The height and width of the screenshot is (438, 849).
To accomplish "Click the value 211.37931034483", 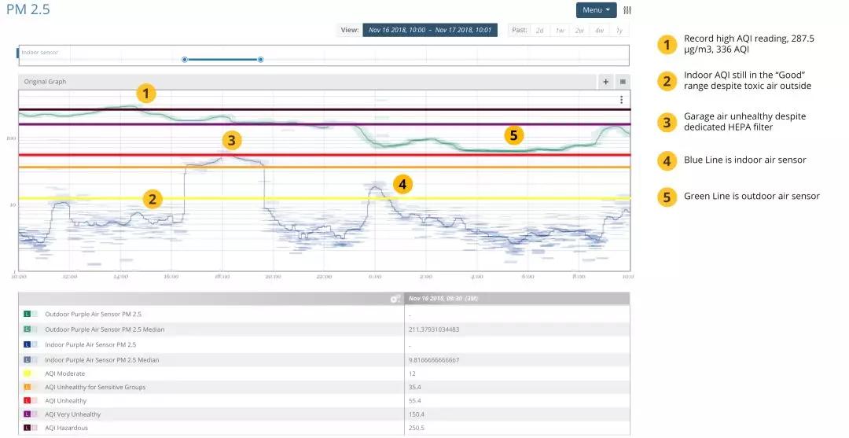I will point(434,329).
